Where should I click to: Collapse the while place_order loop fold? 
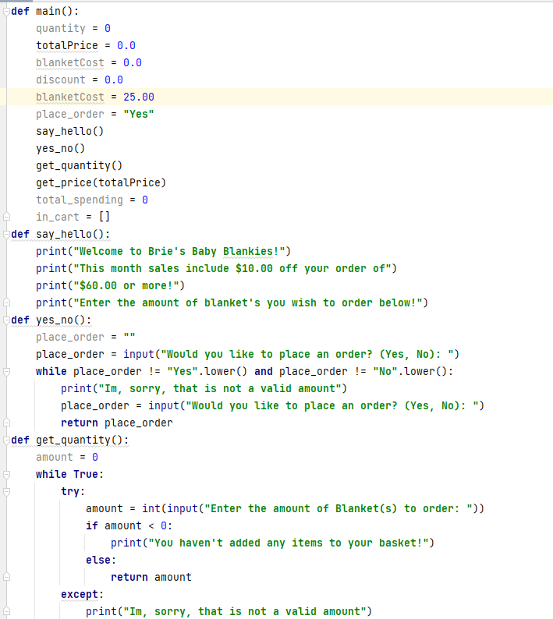6,372
